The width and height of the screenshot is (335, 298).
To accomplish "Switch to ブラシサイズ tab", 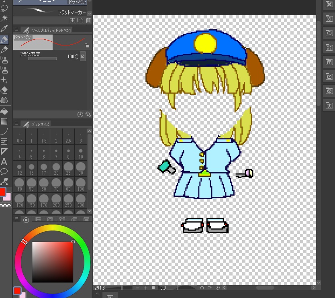I will pyautogui.click(x=36, y=124).
